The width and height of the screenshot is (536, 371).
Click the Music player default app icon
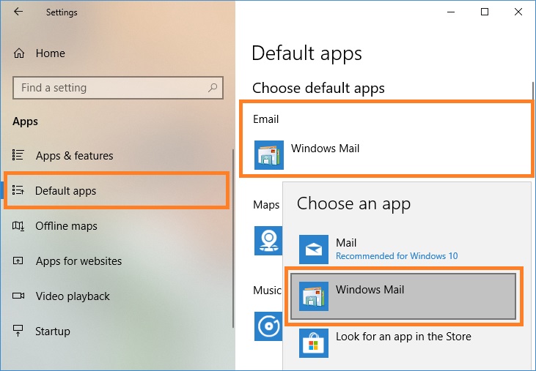(x=268, y=326)
